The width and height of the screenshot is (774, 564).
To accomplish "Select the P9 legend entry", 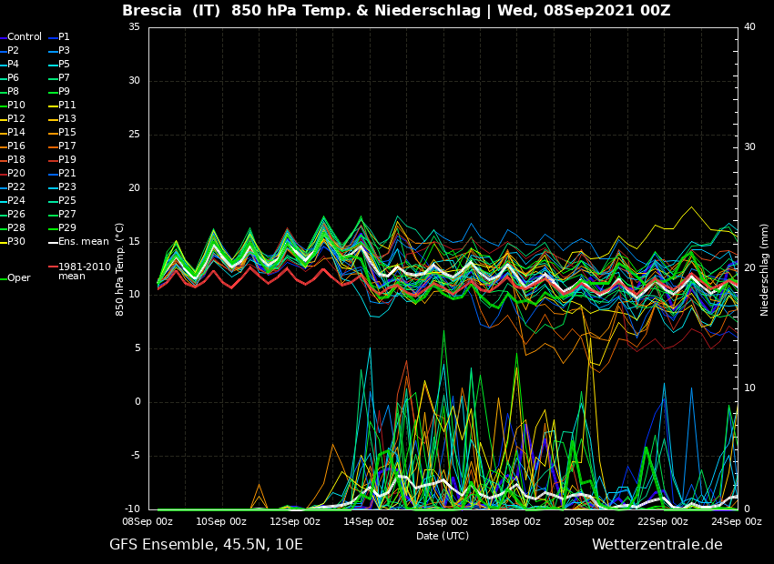I will click(x=59, y=91).
